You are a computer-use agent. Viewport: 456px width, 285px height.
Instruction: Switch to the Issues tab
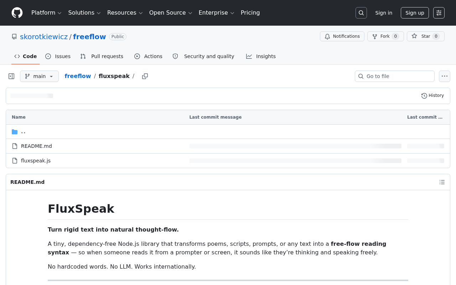point(58,56)
